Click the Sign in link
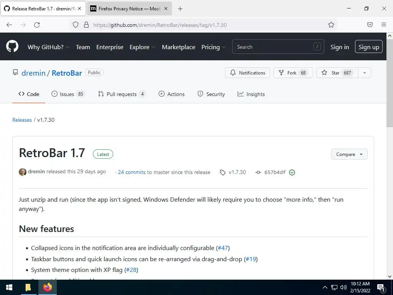Viewport: 393px width, 295px height. pyautogui.click(x=340, y=47)
